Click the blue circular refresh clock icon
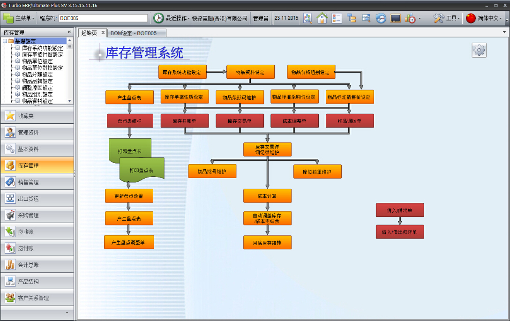Screen dimensions: 510x321 381,18
